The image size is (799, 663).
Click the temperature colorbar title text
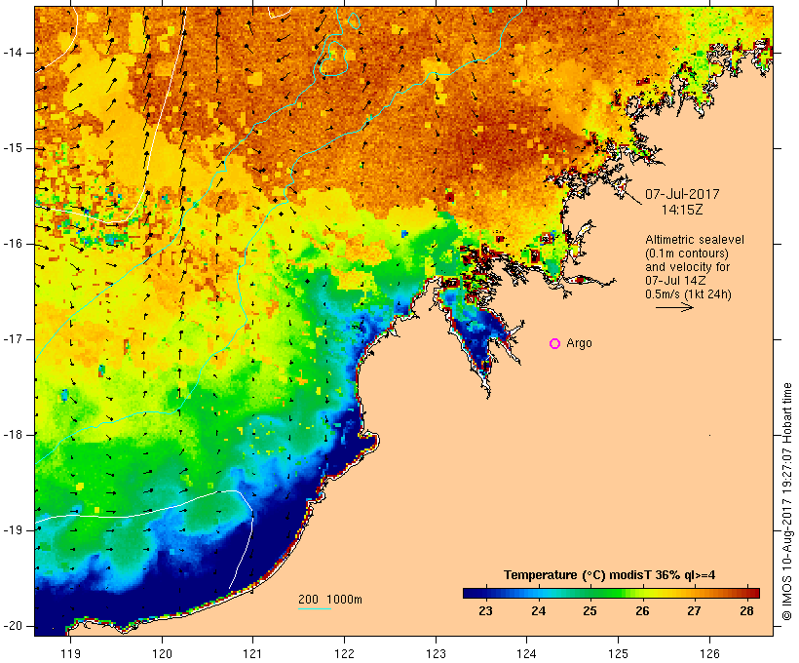tap(609, 575)
